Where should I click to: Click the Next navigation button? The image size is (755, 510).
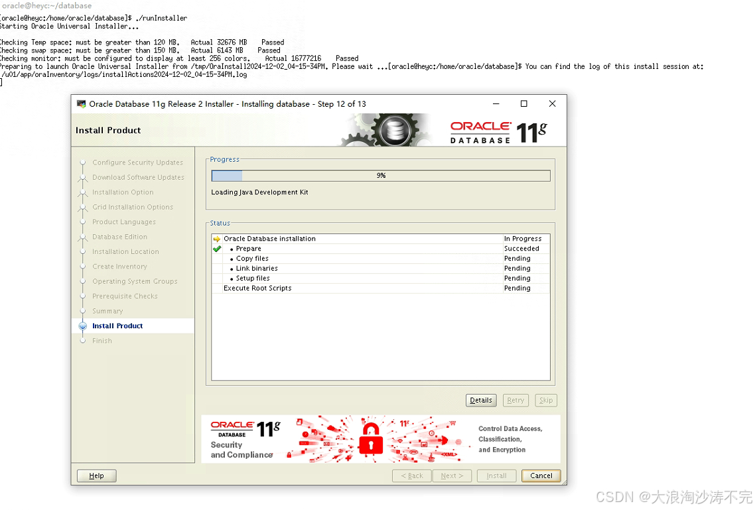(x=452, y=476)
